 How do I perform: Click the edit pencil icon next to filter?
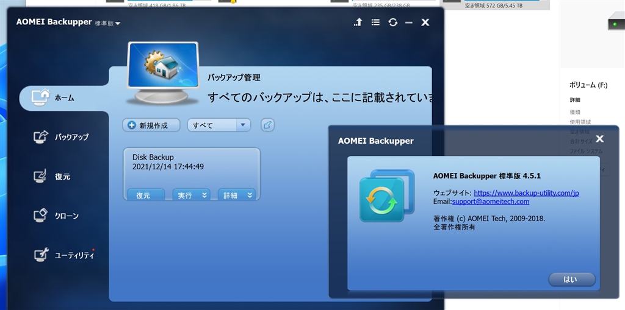pos(268,125)
